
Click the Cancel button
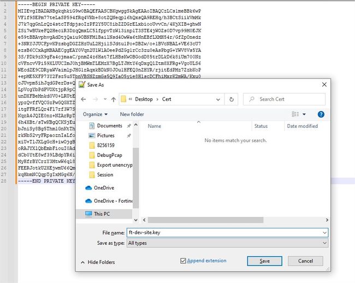pyautogui.click(x=305, y=261)
